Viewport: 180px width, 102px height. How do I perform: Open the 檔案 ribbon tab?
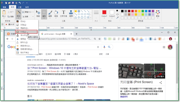[x=4, y=7]
